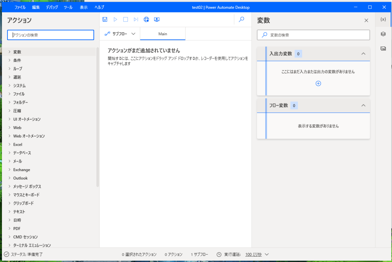
Task: Open the UI elements layers sidebar icon
Action: [x=383, y=34]
